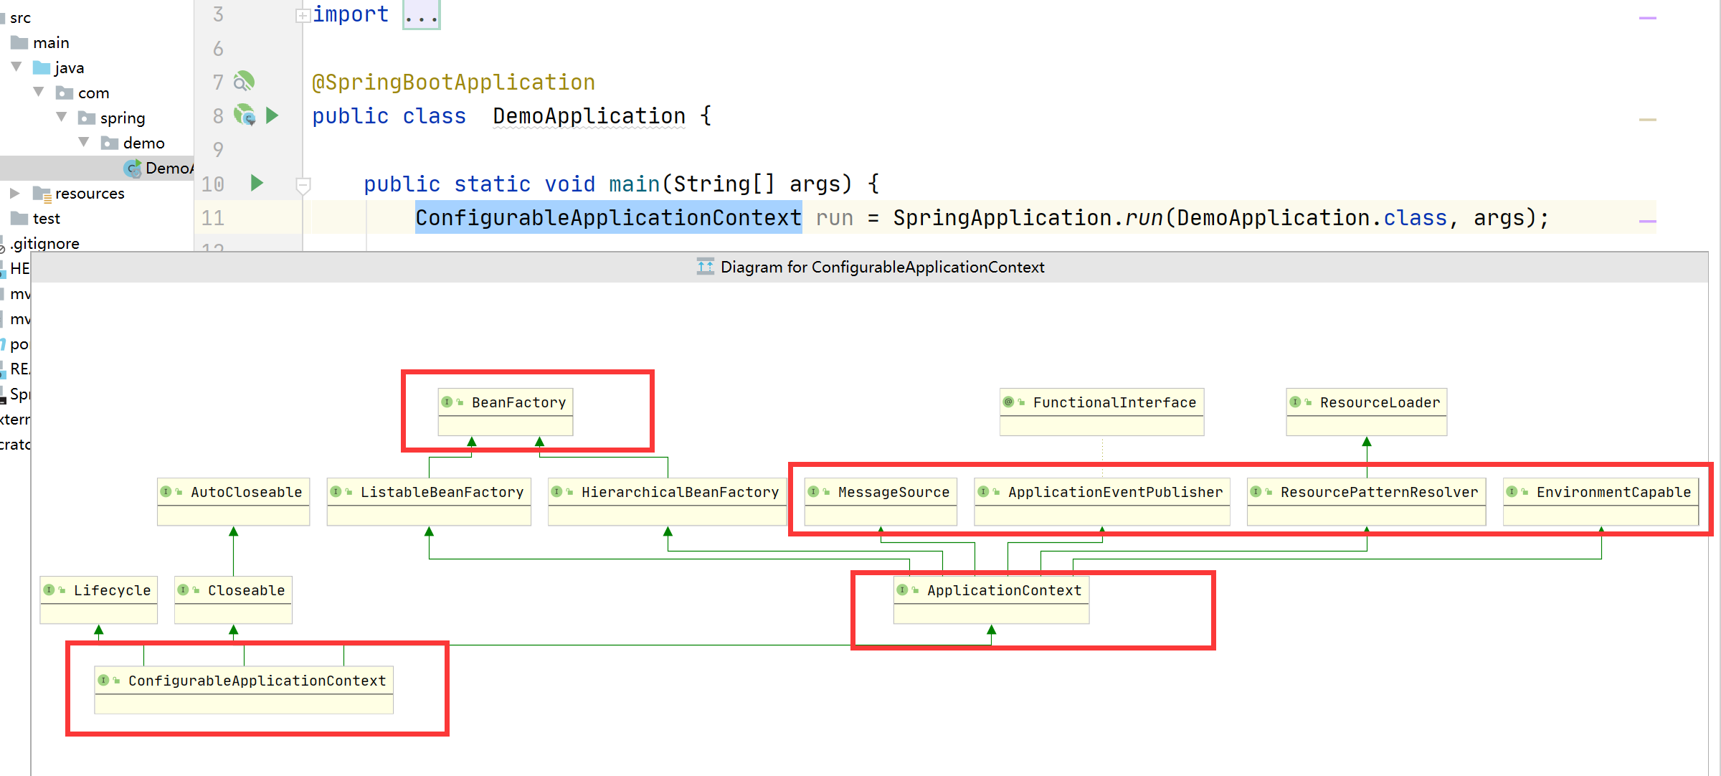
Task: Click the Spring bean gutter icon on line 7
Action: tap(244, 81)
